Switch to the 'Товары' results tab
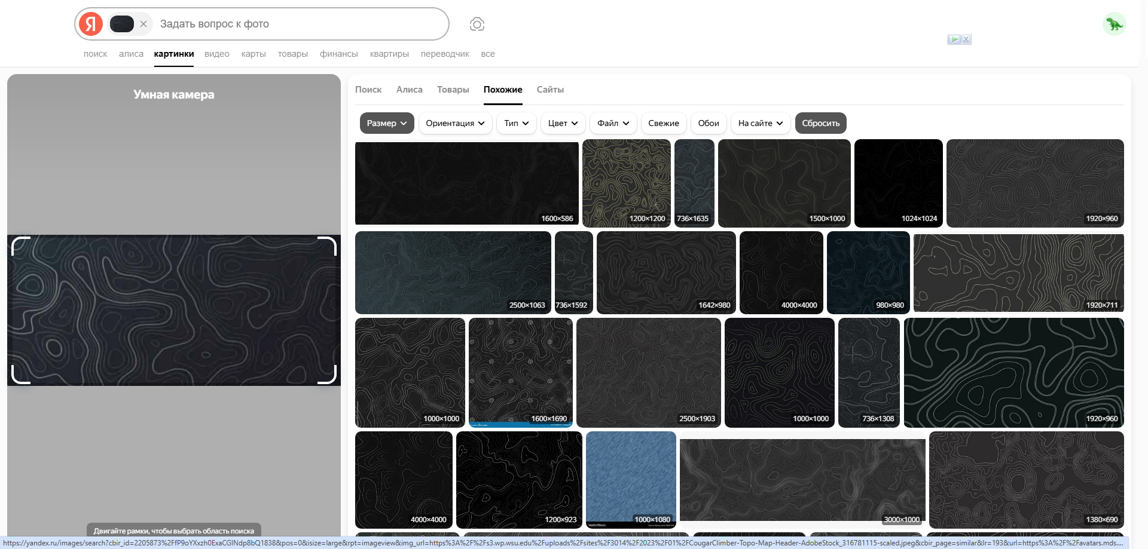Image resolution: width=1148 pixels, height=549 pixels. (x=453, y=90)
